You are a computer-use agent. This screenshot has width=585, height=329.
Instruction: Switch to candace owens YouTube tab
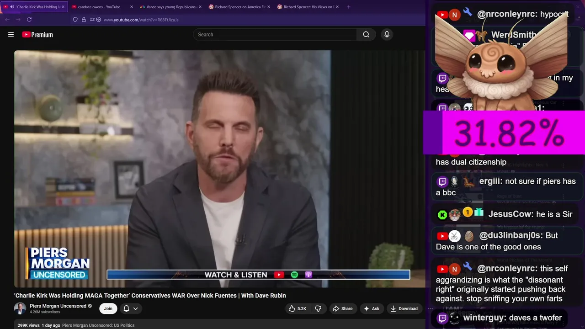coord(99,7)
